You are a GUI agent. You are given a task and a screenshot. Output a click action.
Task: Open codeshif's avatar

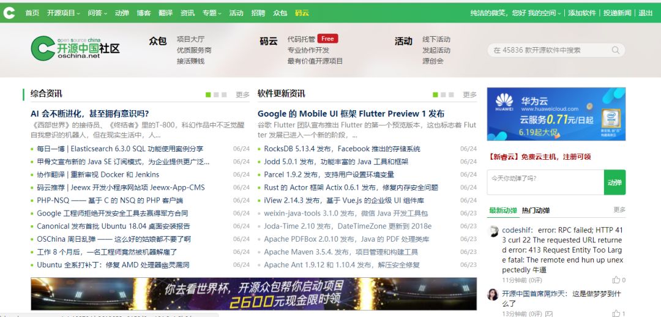click(x=493, y=231)
